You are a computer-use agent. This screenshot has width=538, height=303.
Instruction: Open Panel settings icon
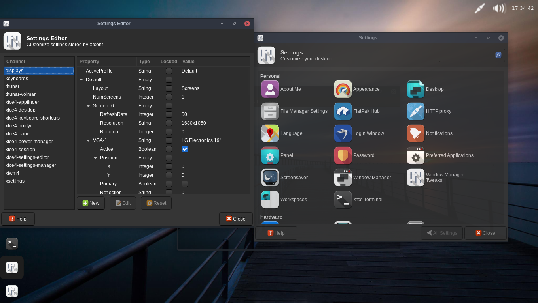pyautogui.click(x=270, y=155)
